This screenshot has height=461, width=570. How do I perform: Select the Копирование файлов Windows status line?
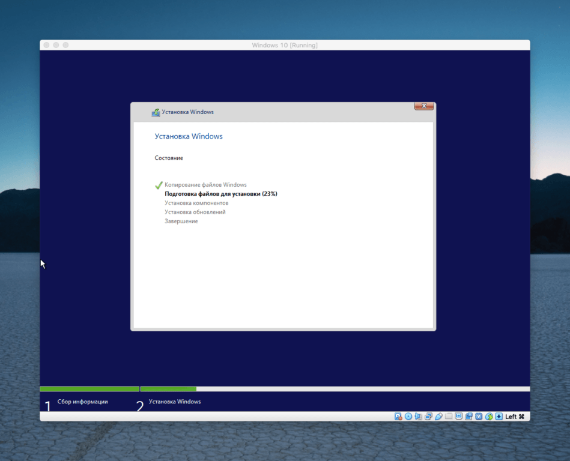(206, 184)
